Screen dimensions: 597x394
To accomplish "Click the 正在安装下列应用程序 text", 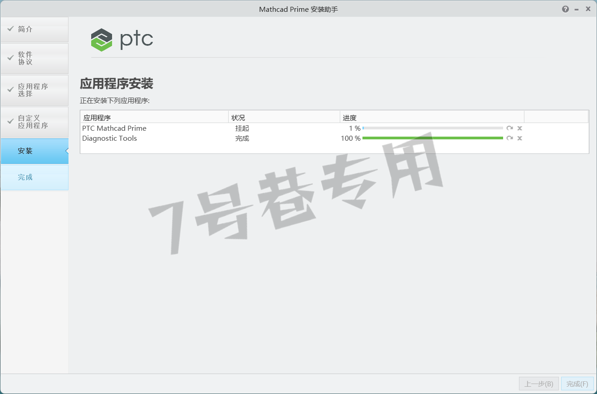I will click(x=115, y=100).
